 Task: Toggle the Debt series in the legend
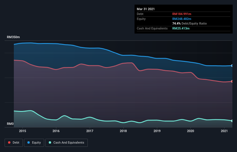pos(13,142)
